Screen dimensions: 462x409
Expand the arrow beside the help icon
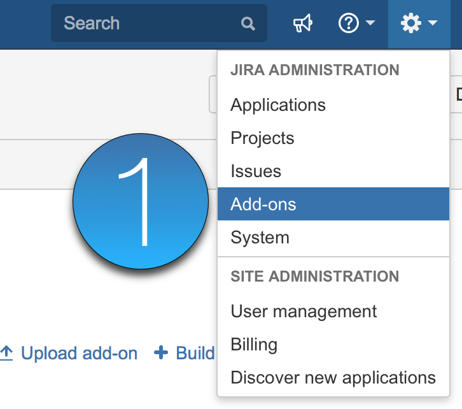370,24
